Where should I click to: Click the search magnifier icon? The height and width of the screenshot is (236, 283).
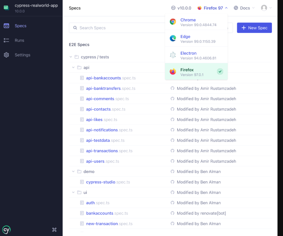pos(75,28)
